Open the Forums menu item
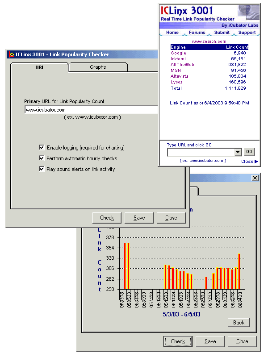268x357 pixels. pos(197,32)
